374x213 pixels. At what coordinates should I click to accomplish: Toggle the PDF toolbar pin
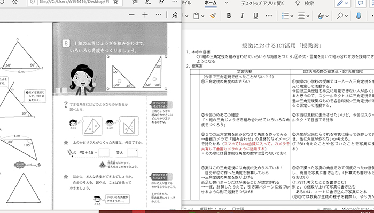point(175,15)
